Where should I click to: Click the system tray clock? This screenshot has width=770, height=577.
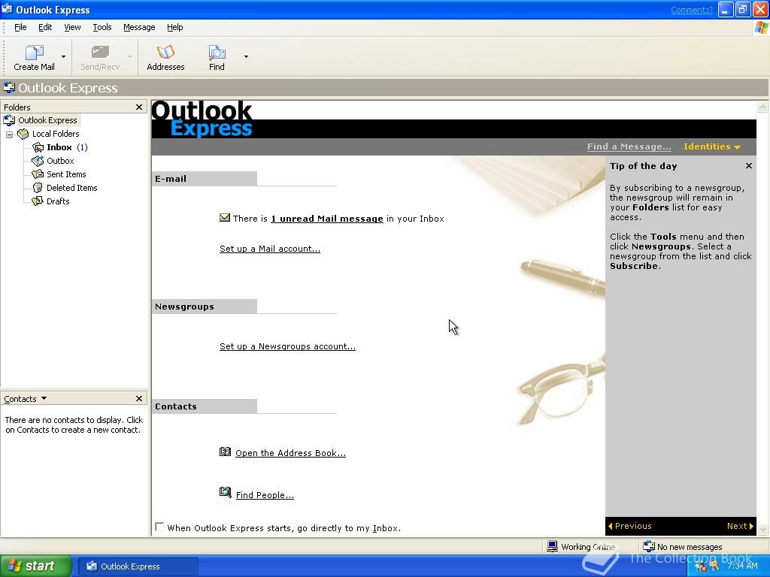pos(742,566)
